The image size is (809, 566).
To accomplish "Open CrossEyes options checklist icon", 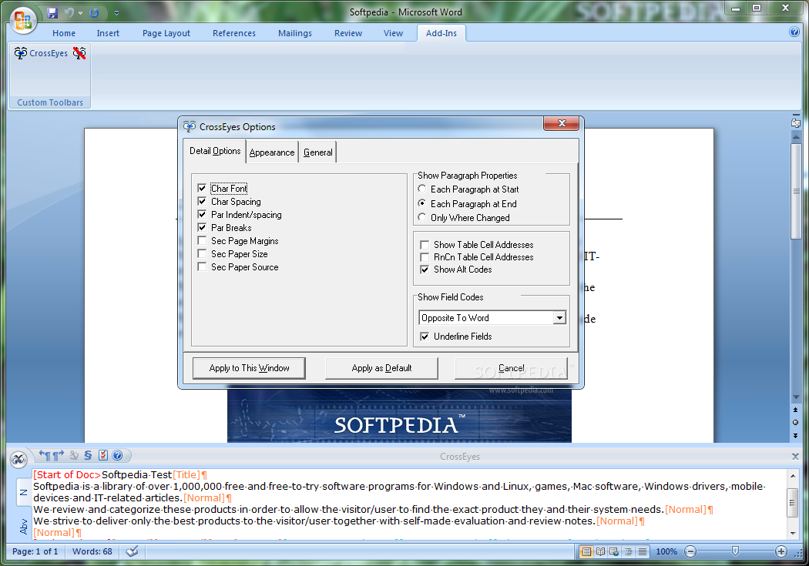I will 102,455.
